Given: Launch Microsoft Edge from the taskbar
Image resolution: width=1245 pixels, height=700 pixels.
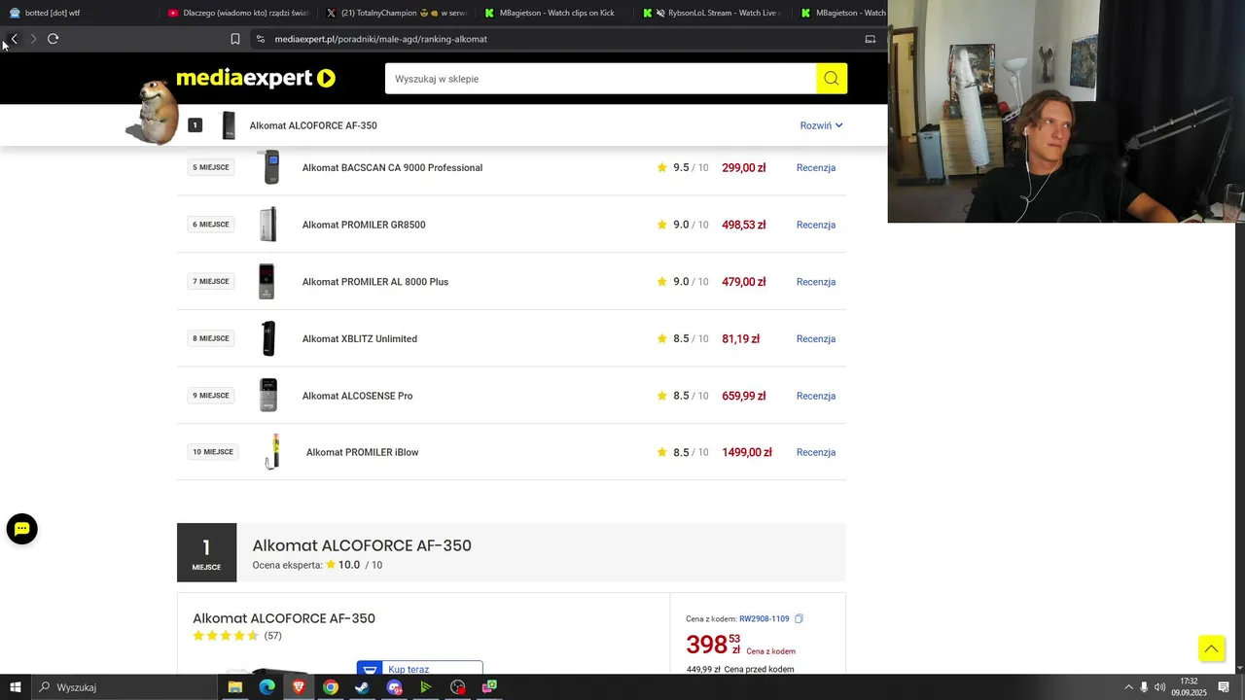Looking at the screenshot, I should click(267, 687).
